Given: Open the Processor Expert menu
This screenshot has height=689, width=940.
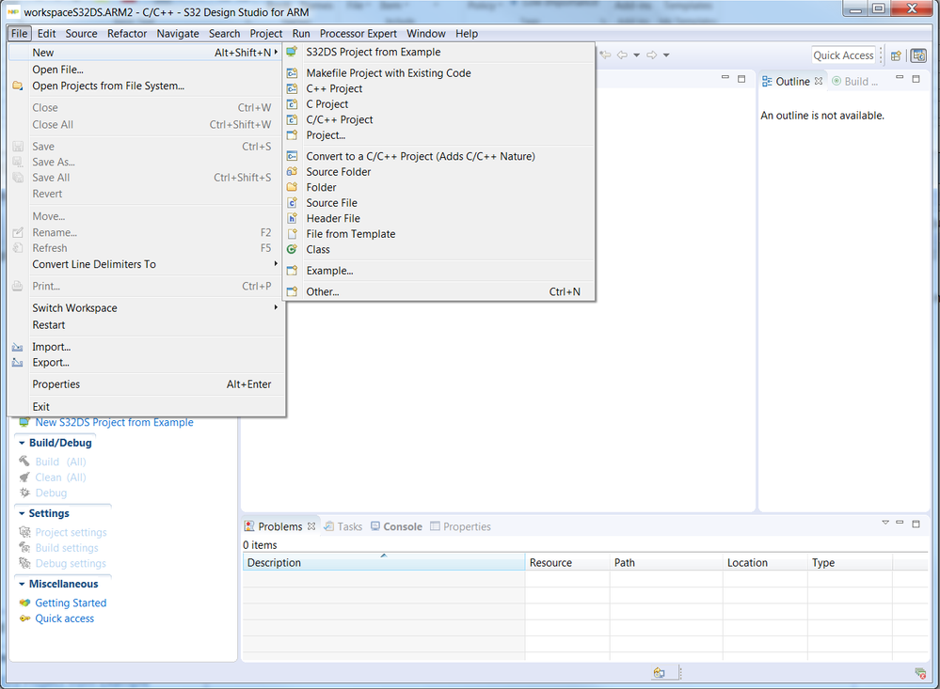Looking at the screenshot, I should tap(358, 34).
